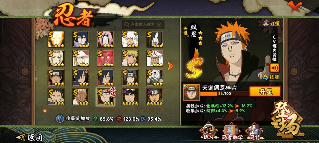Open the 练习 practice mode icon

(209, 132)
